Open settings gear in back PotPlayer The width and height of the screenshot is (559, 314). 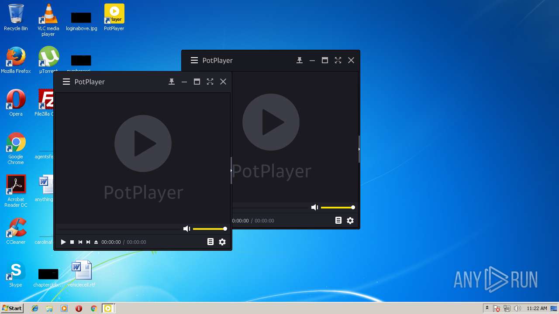click(x=350, y=220)
